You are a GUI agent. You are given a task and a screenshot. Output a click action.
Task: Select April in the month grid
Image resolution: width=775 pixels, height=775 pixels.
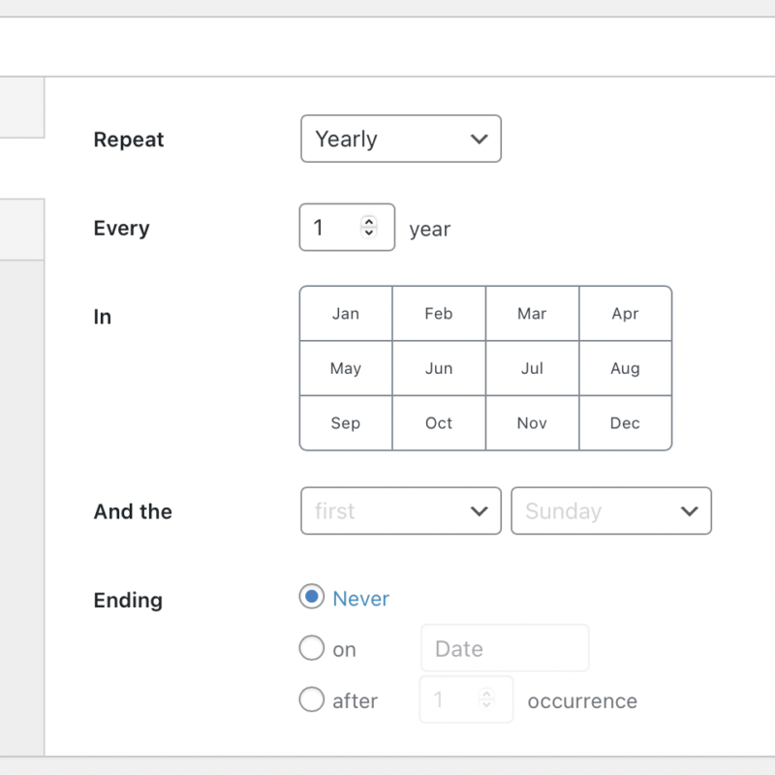[625, 313]
